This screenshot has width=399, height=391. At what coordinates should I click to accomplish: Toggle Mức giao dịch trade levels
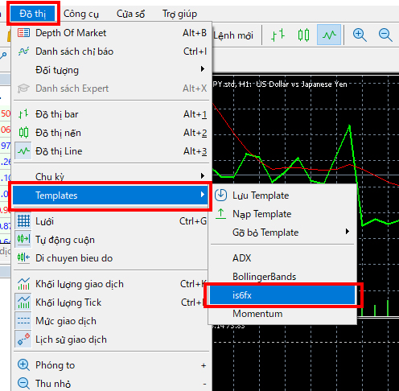coord(111,321)
